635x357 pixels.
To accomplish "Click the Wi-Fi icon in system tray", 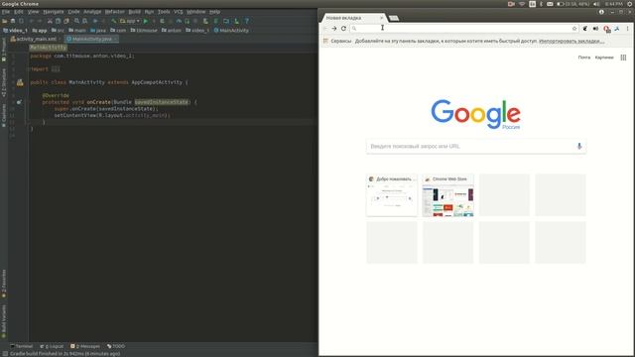I will tap(522, 4).
